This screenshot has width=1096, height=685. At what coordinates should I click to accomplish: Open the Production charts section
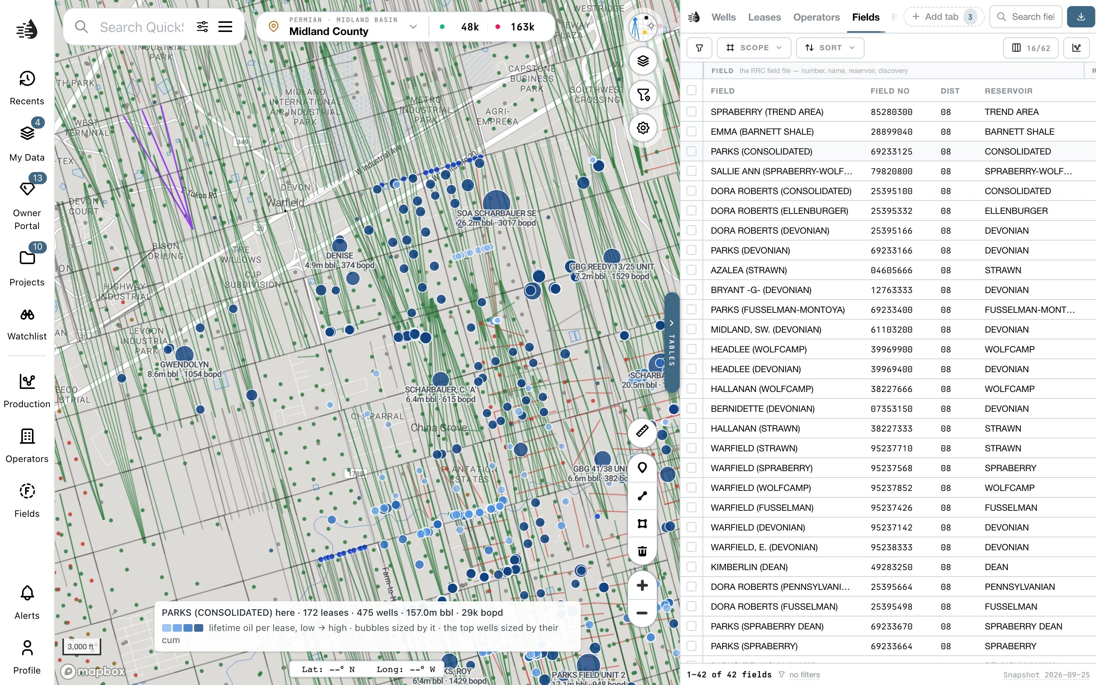click(x=27, y=390)
